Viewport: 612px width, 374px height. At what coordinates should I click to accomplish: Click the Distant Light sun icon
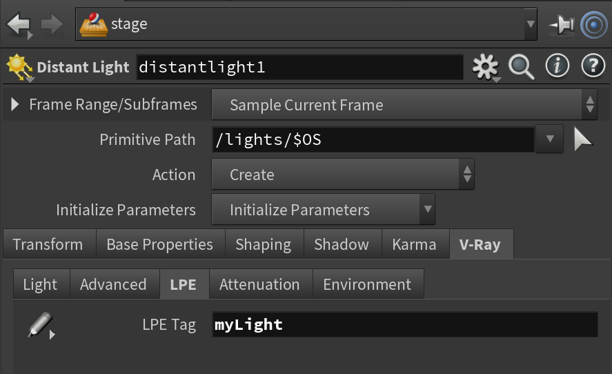[x=19, y=68]
